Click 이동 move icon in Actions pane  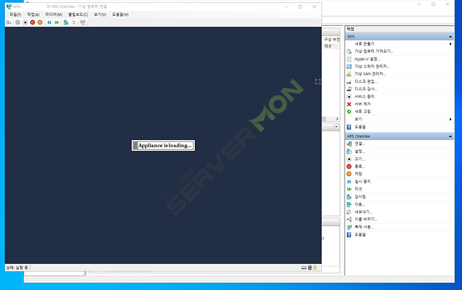tap(349, 204)
